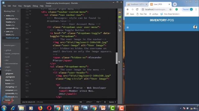Open the Emmet menu
The height and width of the screenshot is (111, 199).
tap(49, 6)
